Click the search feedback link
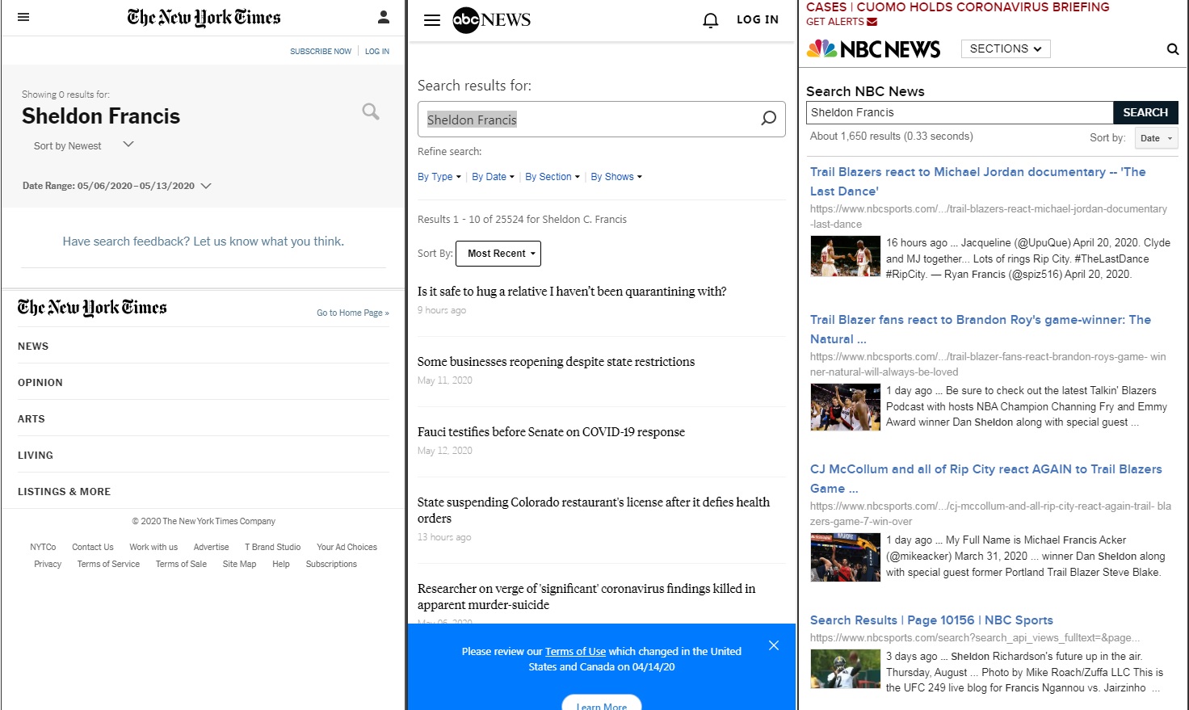The height and width of the screenshot is (710, 1189). (x=204, y=242)
